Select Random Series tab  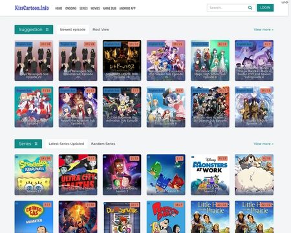tap(103, 144)
